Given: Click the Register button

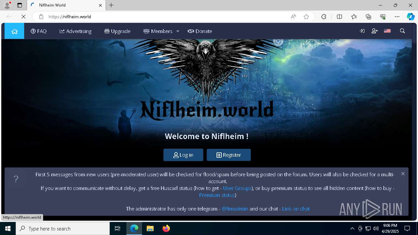Looking at the screenshot, I should [x=229, y=155].
